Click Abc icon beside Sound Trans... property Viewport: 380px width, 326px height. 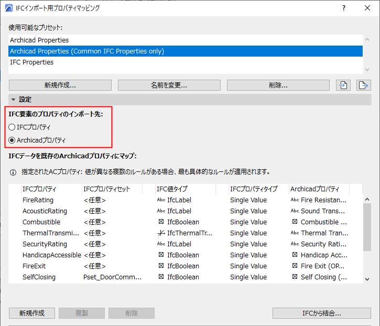click(295, 211)
